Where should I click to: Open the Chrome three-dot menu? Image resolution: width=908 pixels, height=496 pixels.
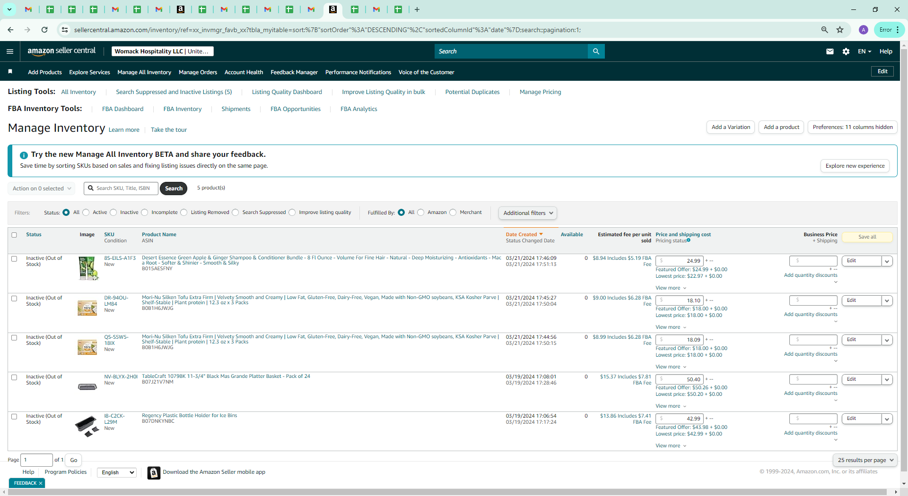(898, 30)
